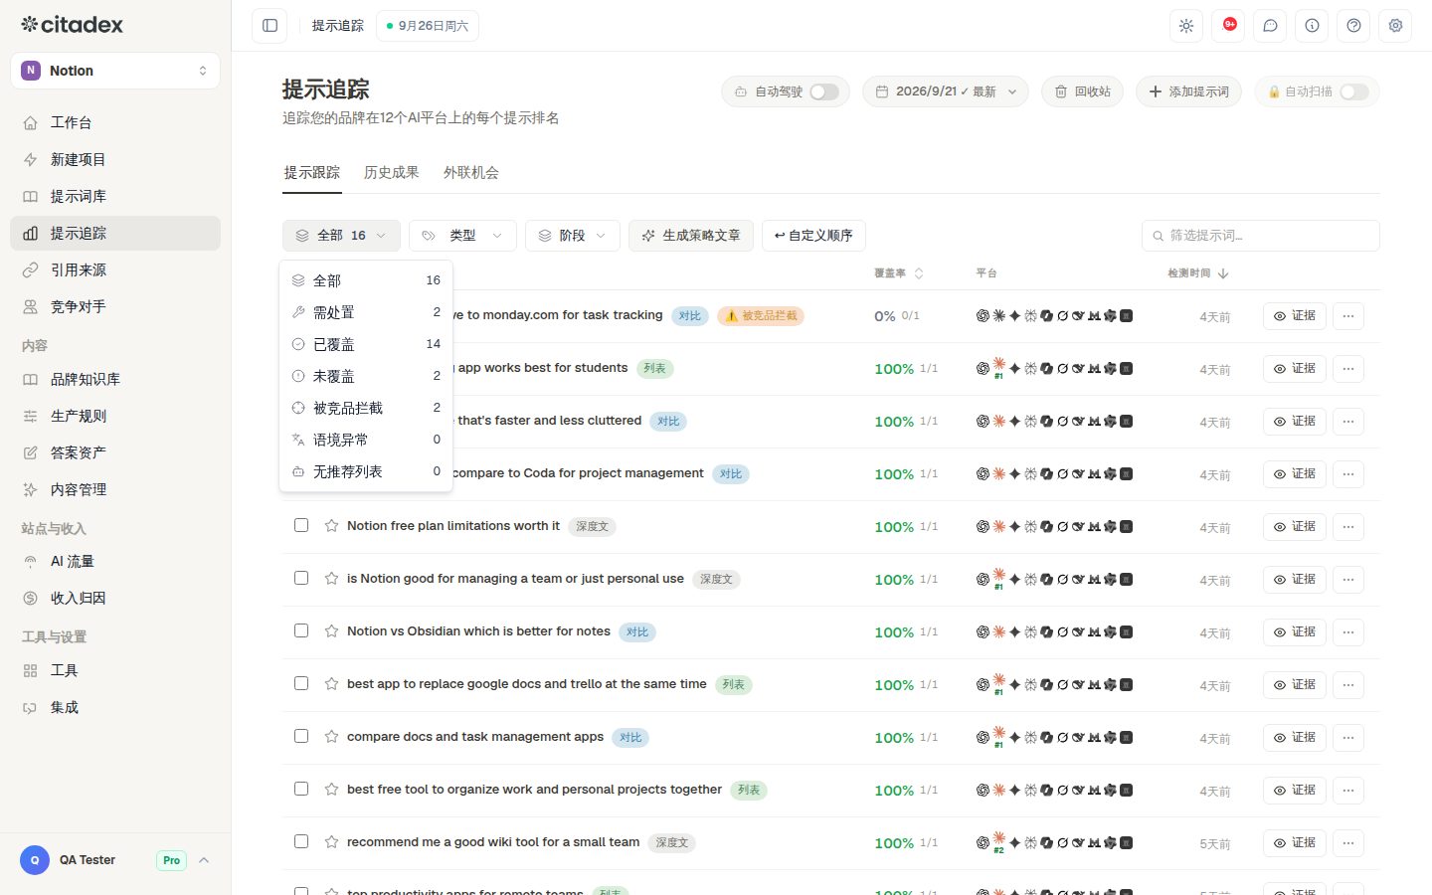Select 未覆盖 filter option
1432x895 pixels.
(x=366, y=376)
